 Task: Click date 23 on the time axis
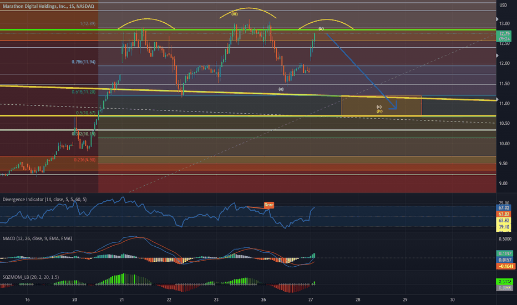click(216, 299)
